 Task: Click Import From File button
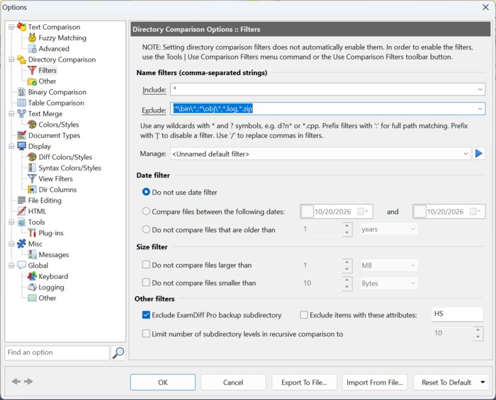(375, 382)
